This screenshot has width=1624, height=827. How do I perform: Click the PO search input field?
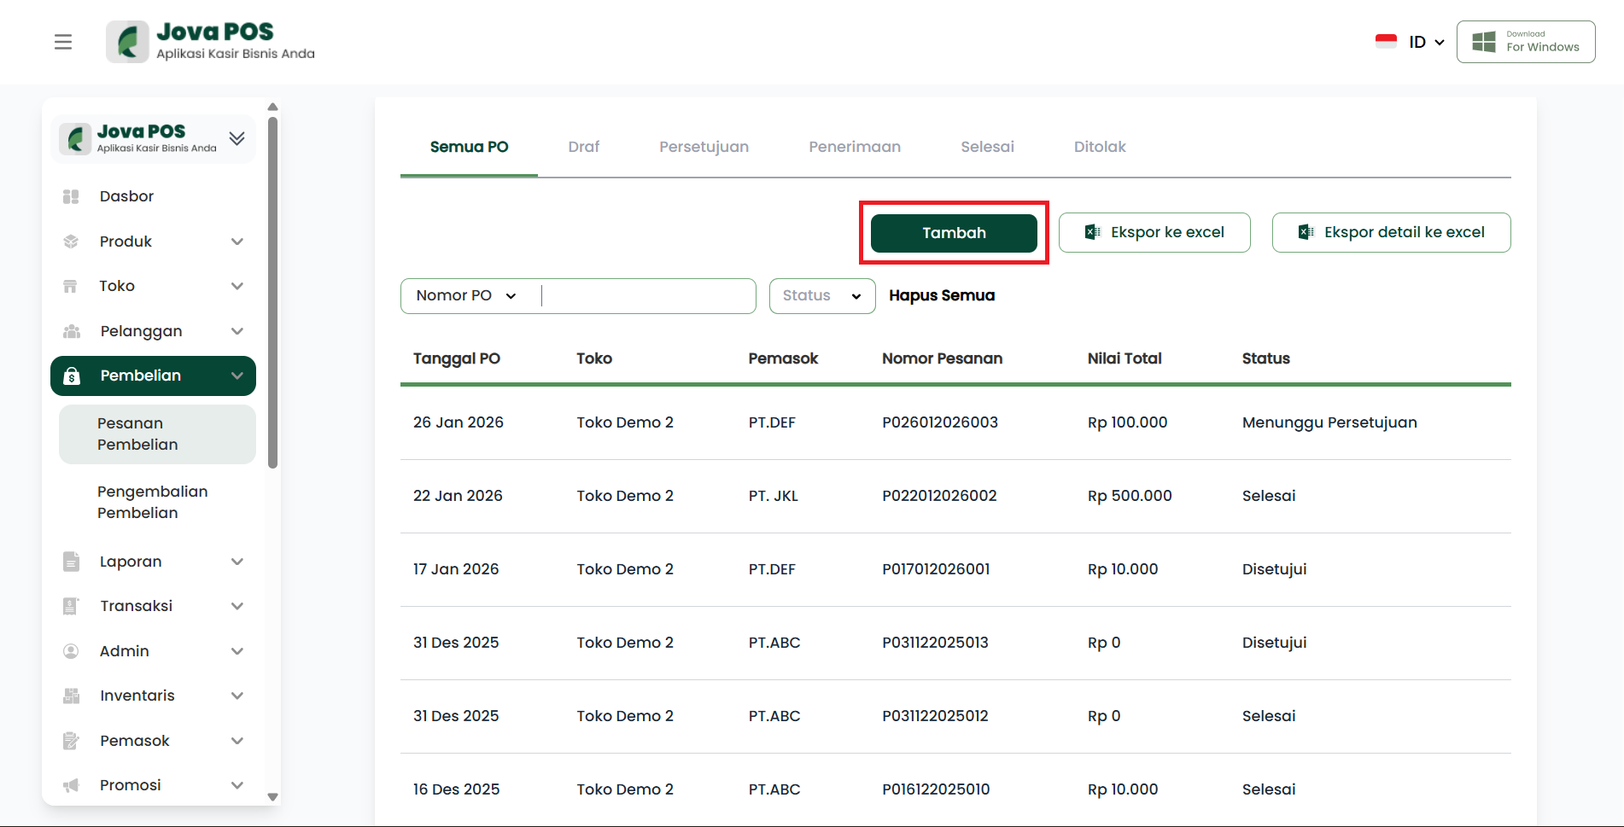click(x=647, y=296)
